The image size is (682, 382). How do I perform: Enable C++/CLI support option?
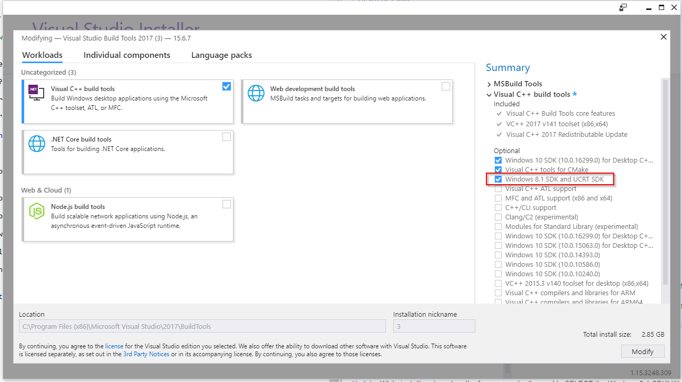click(498, 208)
